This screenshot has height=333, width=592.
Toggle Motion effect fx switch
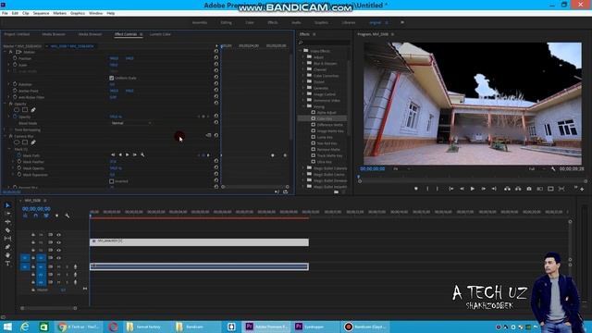click(x=11, y=52)
